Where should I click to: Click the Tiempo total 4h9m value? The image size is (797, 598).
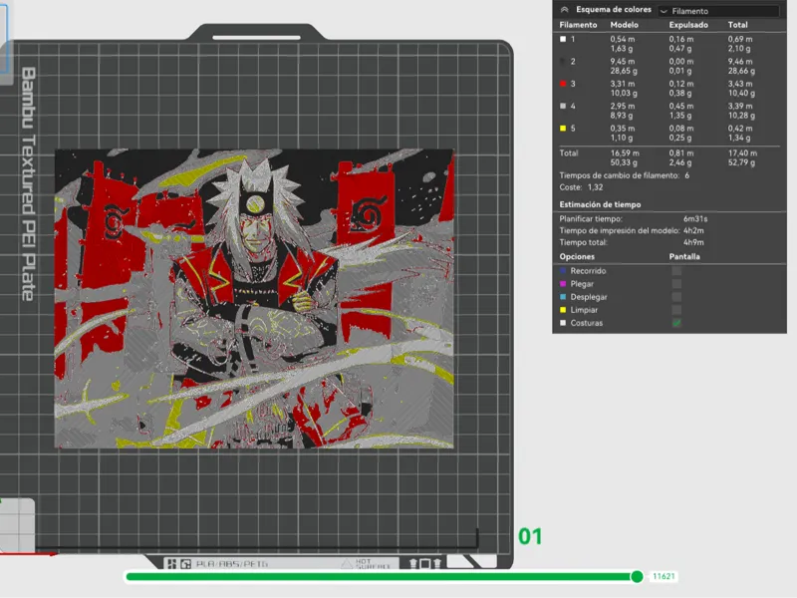(x=693, y=242)
